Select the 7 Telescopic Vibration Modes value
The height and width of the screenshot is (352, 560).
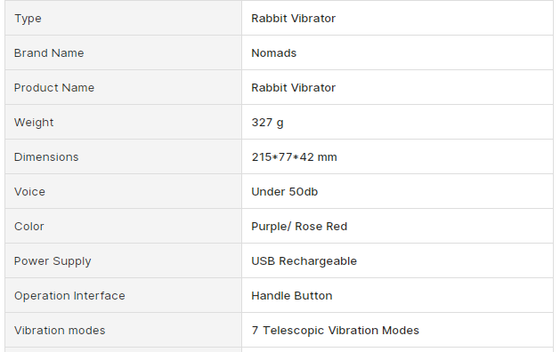click(x=336, y=331)
